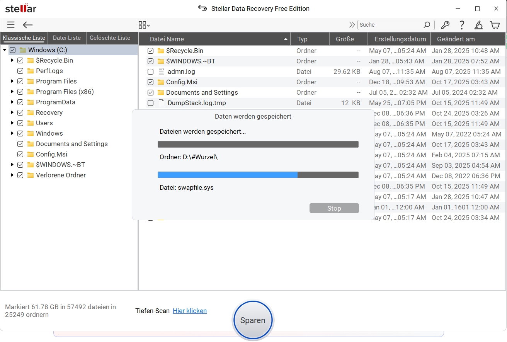Toggle the DumpStack.log.tmp checkbox
The width and height of the screenshot is (507, 342).
151,103
